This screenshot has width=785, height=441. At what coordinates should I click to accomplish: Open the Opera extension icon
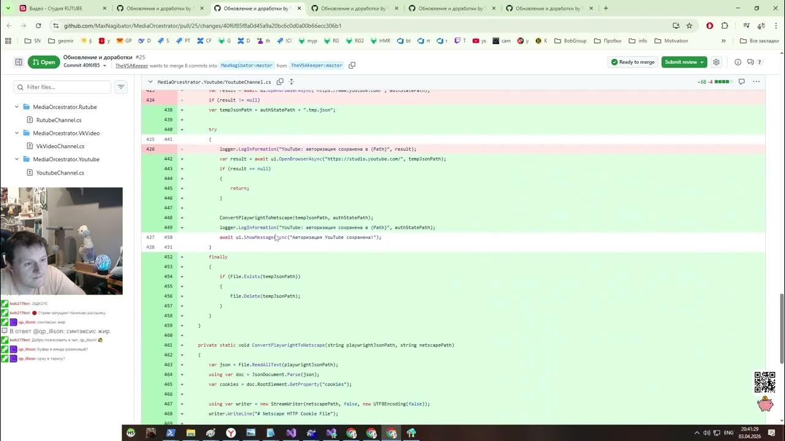[710, 26]
